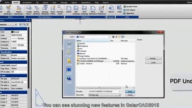Click the Import tool
192x108 pixels.
(x=111, y=9)
